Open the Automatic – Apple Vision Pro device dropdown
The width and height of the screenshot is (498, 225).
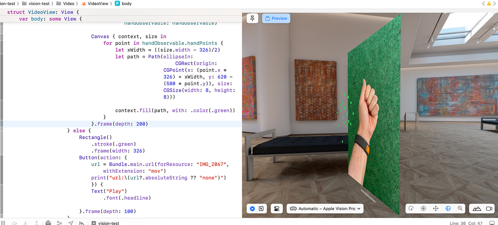[x=325, y=208]
